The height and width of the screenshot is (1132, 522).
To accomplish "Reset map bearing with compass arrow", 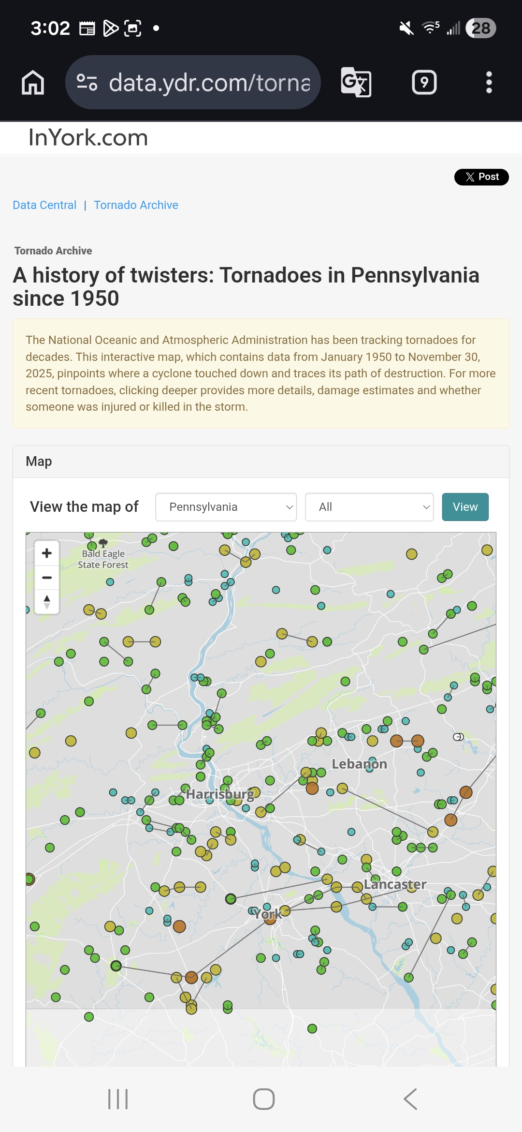I will point(47,602).
